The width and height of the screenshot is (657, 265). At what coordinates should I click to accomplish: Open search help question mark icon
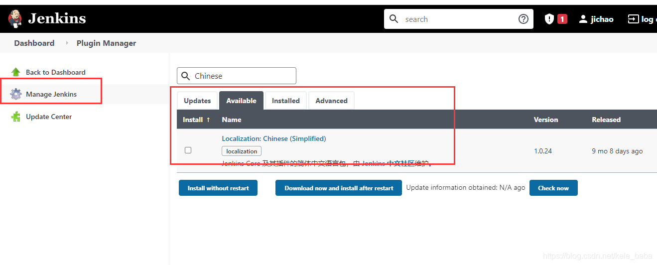coord(524,19)
